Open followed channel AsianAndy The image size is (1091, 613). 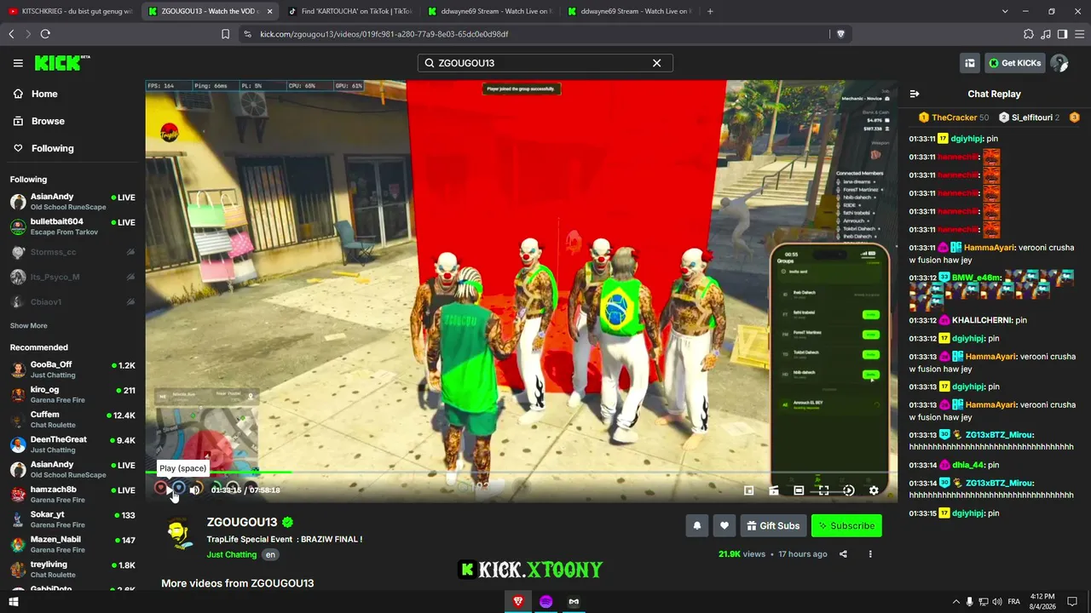72,202
